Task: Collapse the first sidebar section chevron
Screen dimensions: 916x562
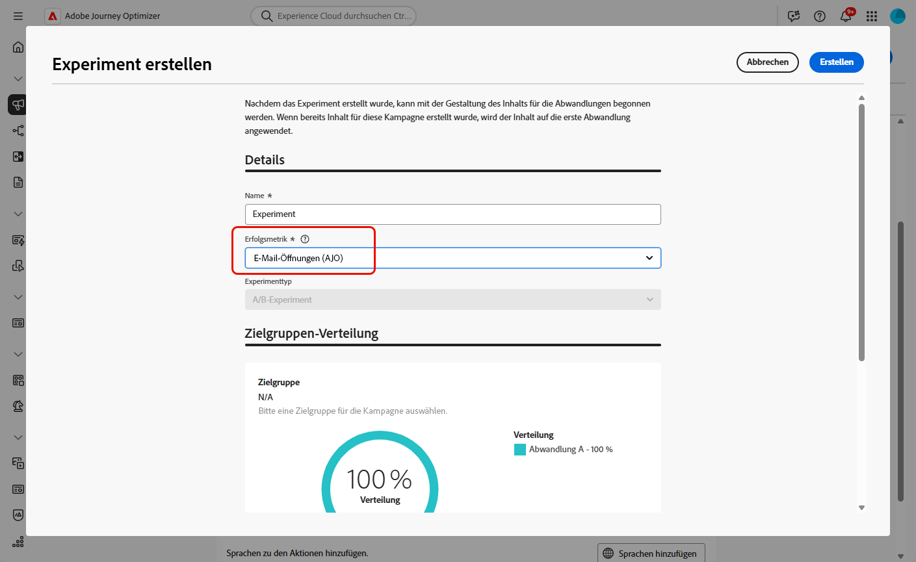Action: click(x=18, y=79)
